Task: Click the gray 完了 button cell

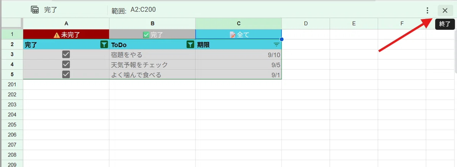Action: click(152, 34)
